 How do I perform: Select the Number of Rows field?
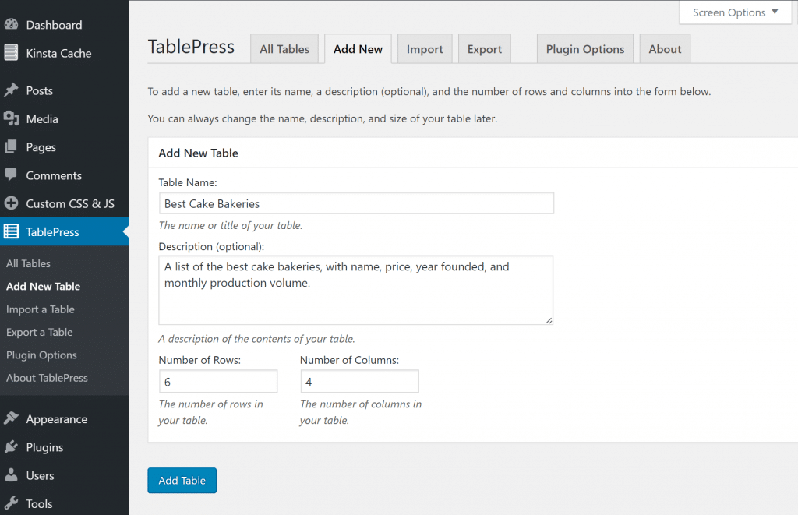tap(218, 381)
